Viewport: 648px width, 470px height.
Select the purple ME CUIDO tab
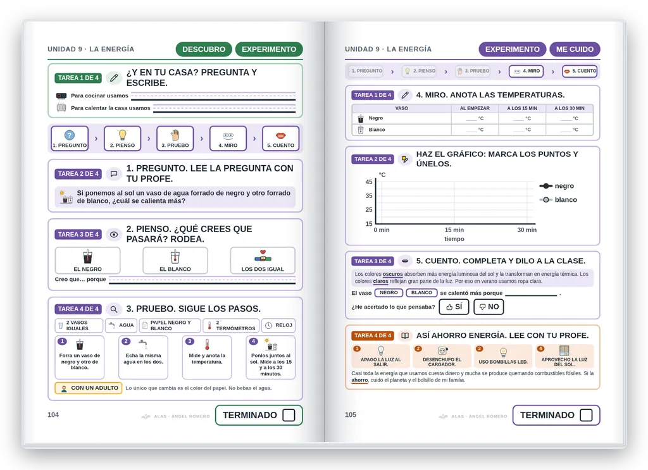pos(575,49)
